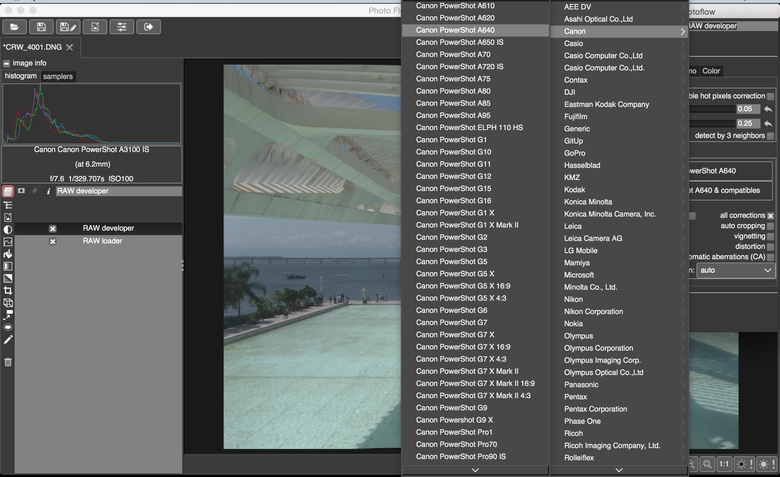Click the 1:1 zoom button

(x=724, y=464)
